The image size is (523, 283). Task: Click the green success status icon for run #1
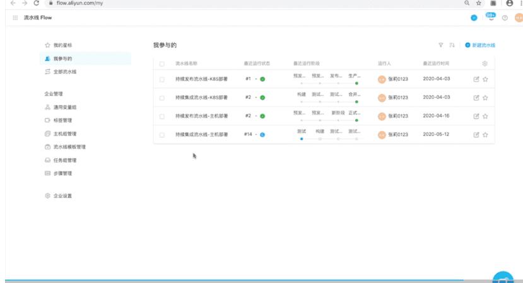tap(262, 79)
